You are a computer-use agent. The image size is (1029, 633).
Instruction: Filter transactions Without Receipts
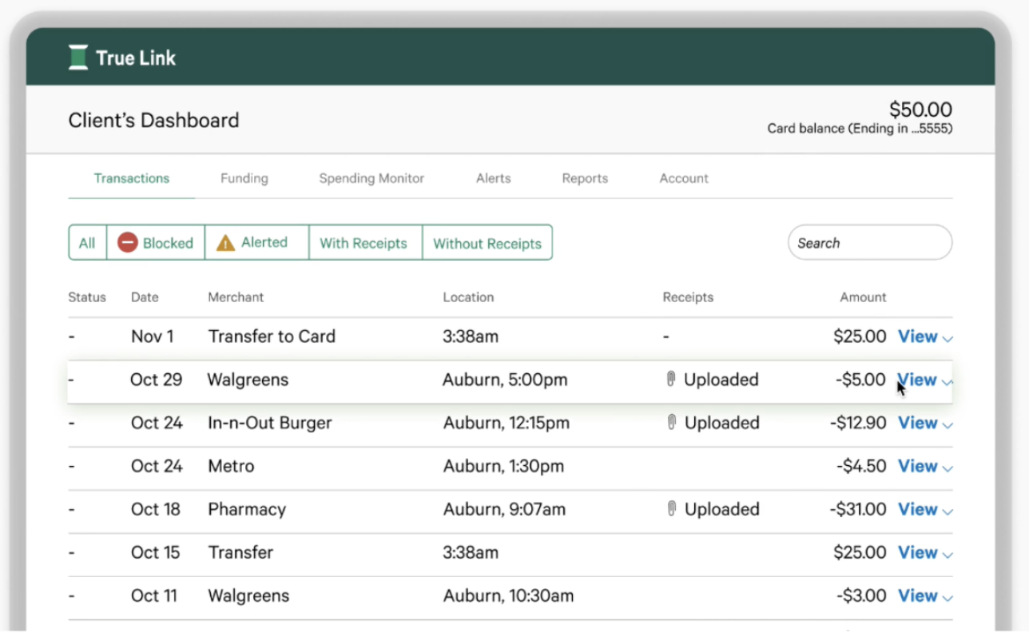click(x=487, y=243)
